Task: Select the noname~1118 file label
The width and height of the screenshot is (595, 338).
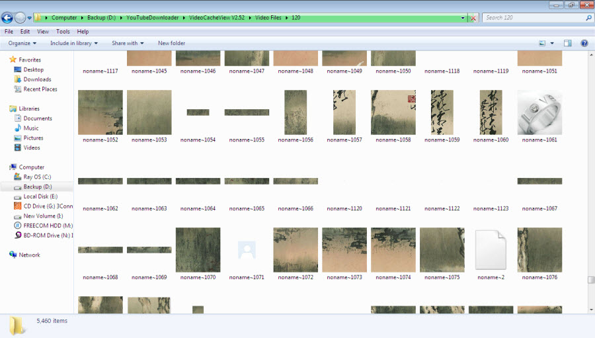Action: pos(442,71)
